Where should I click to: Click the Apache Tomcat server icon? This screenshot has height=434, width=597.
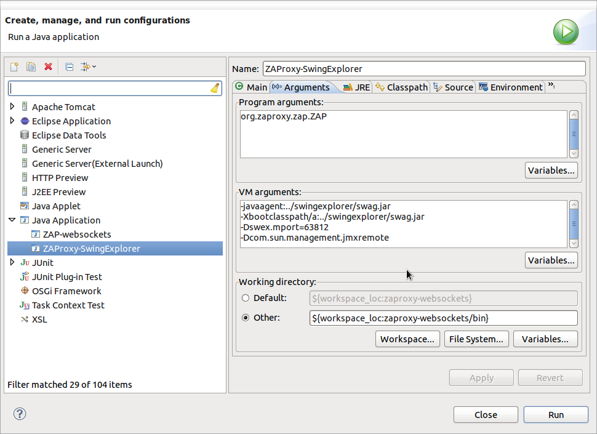(25, 106)
